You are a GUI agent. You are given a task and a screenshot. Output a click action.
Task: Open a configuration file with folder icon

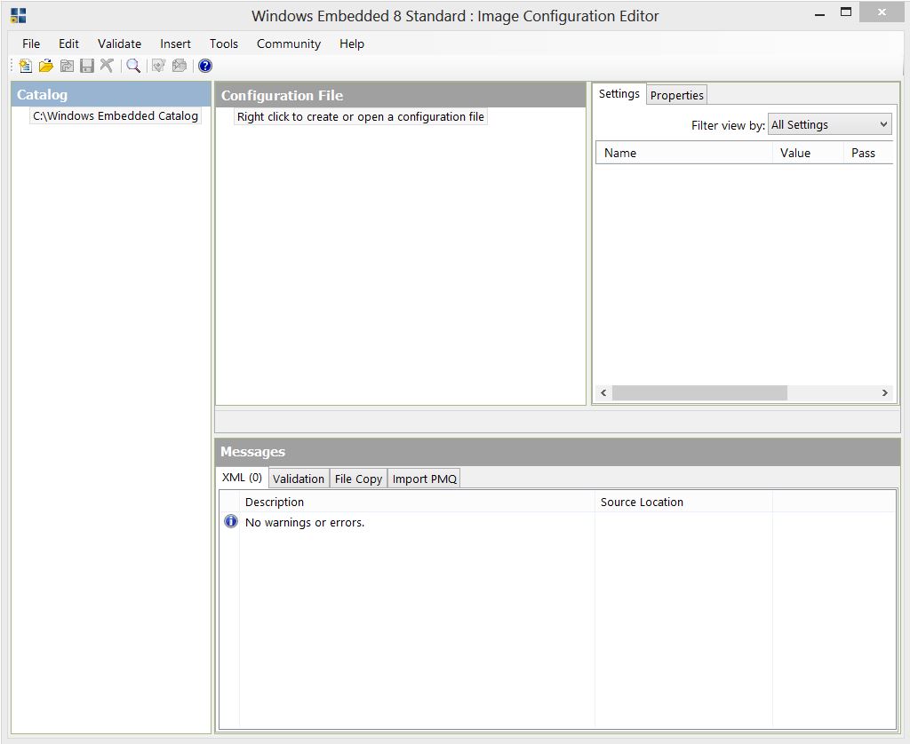pyautogui.click(x=46, y=66)
